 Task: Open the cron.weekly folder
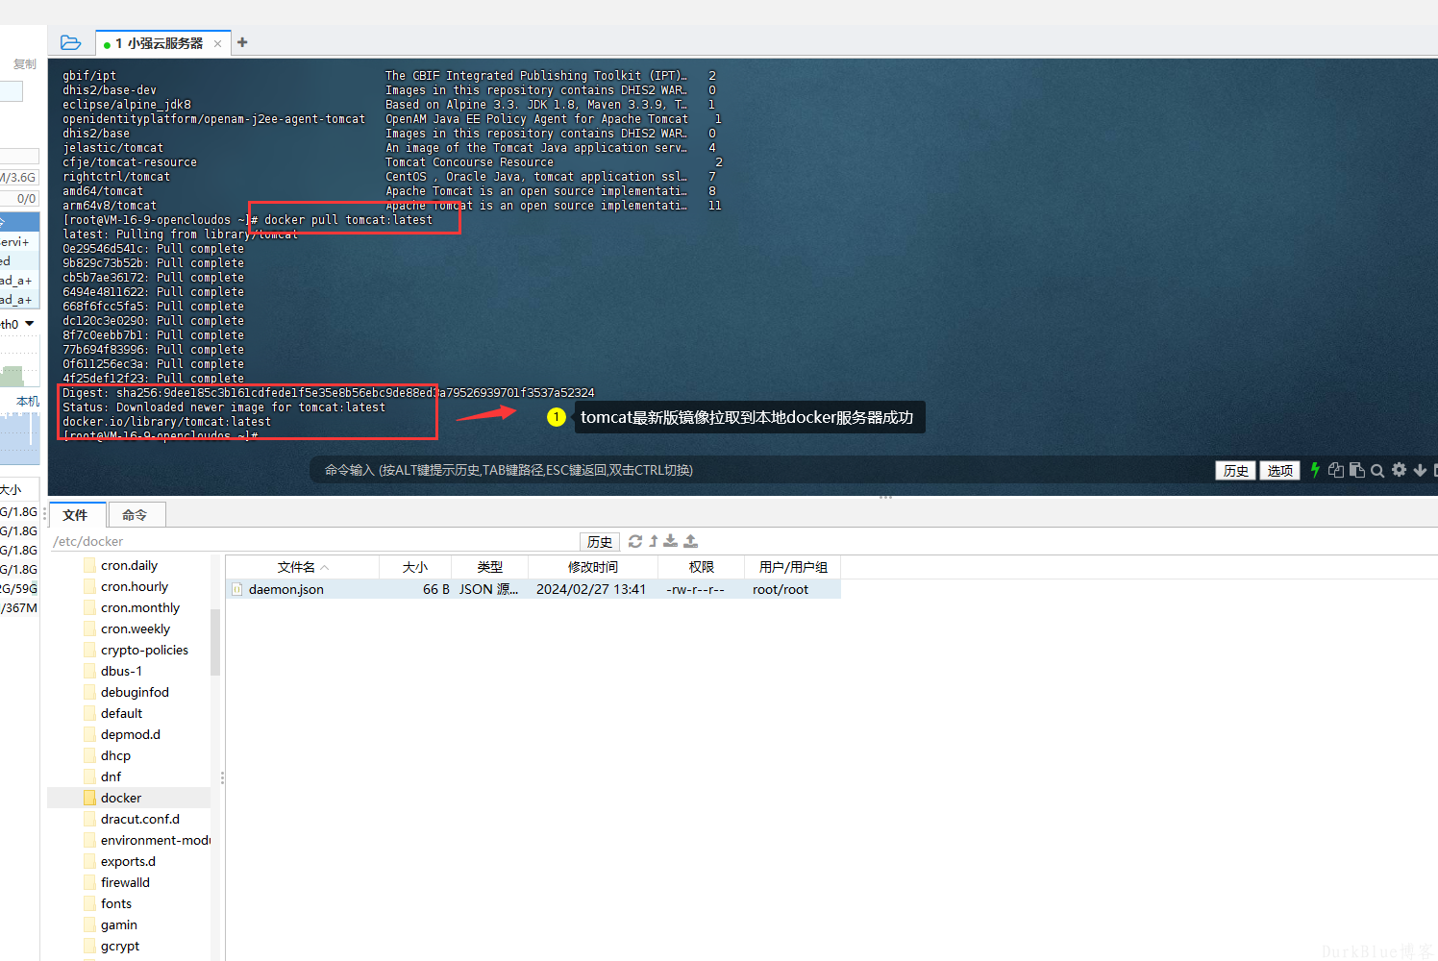pos(136,628)
